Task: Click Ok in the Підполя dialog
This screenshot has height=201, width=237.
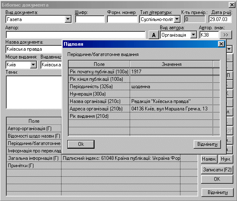Action: [81, 144]
